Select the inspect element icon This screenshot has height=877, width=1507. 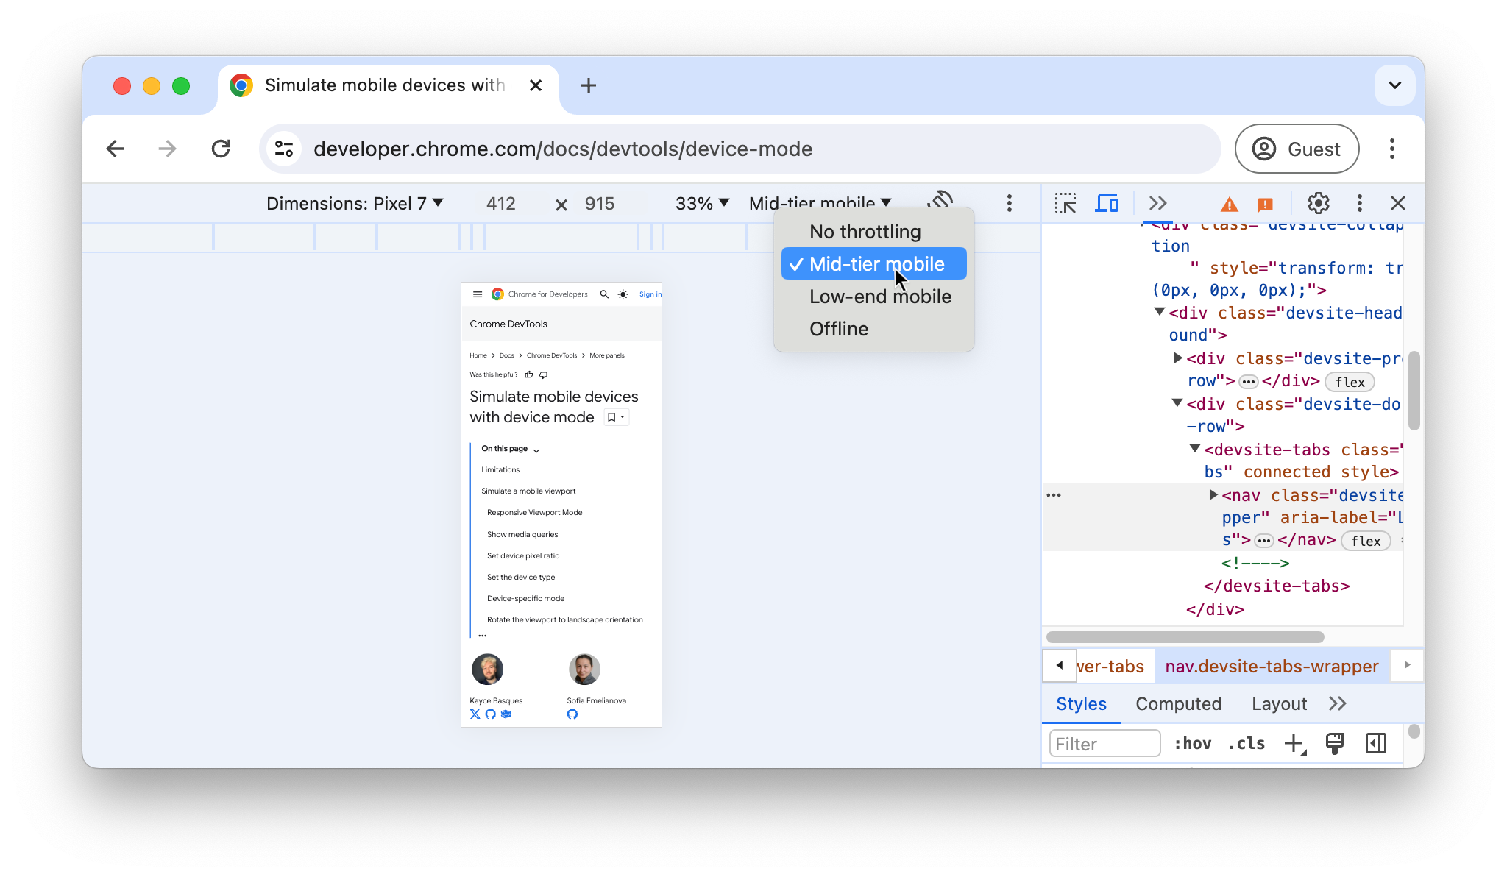pyautogui.click(x=1063, y=202)
